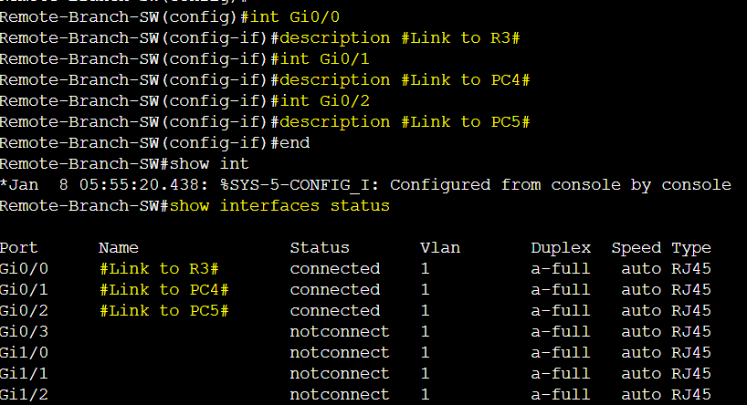Click the Gi1/0 port entry
The height and width of the screenshot is (405, 747).
click(x=24, y=352)
